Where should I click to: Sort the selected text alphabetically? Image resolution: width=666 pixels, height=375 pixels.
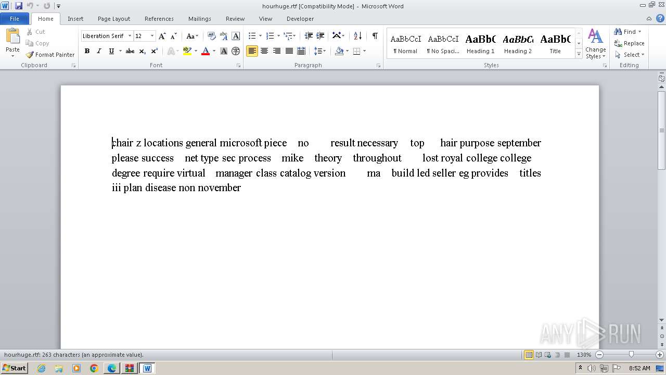(x=357, y=36)
